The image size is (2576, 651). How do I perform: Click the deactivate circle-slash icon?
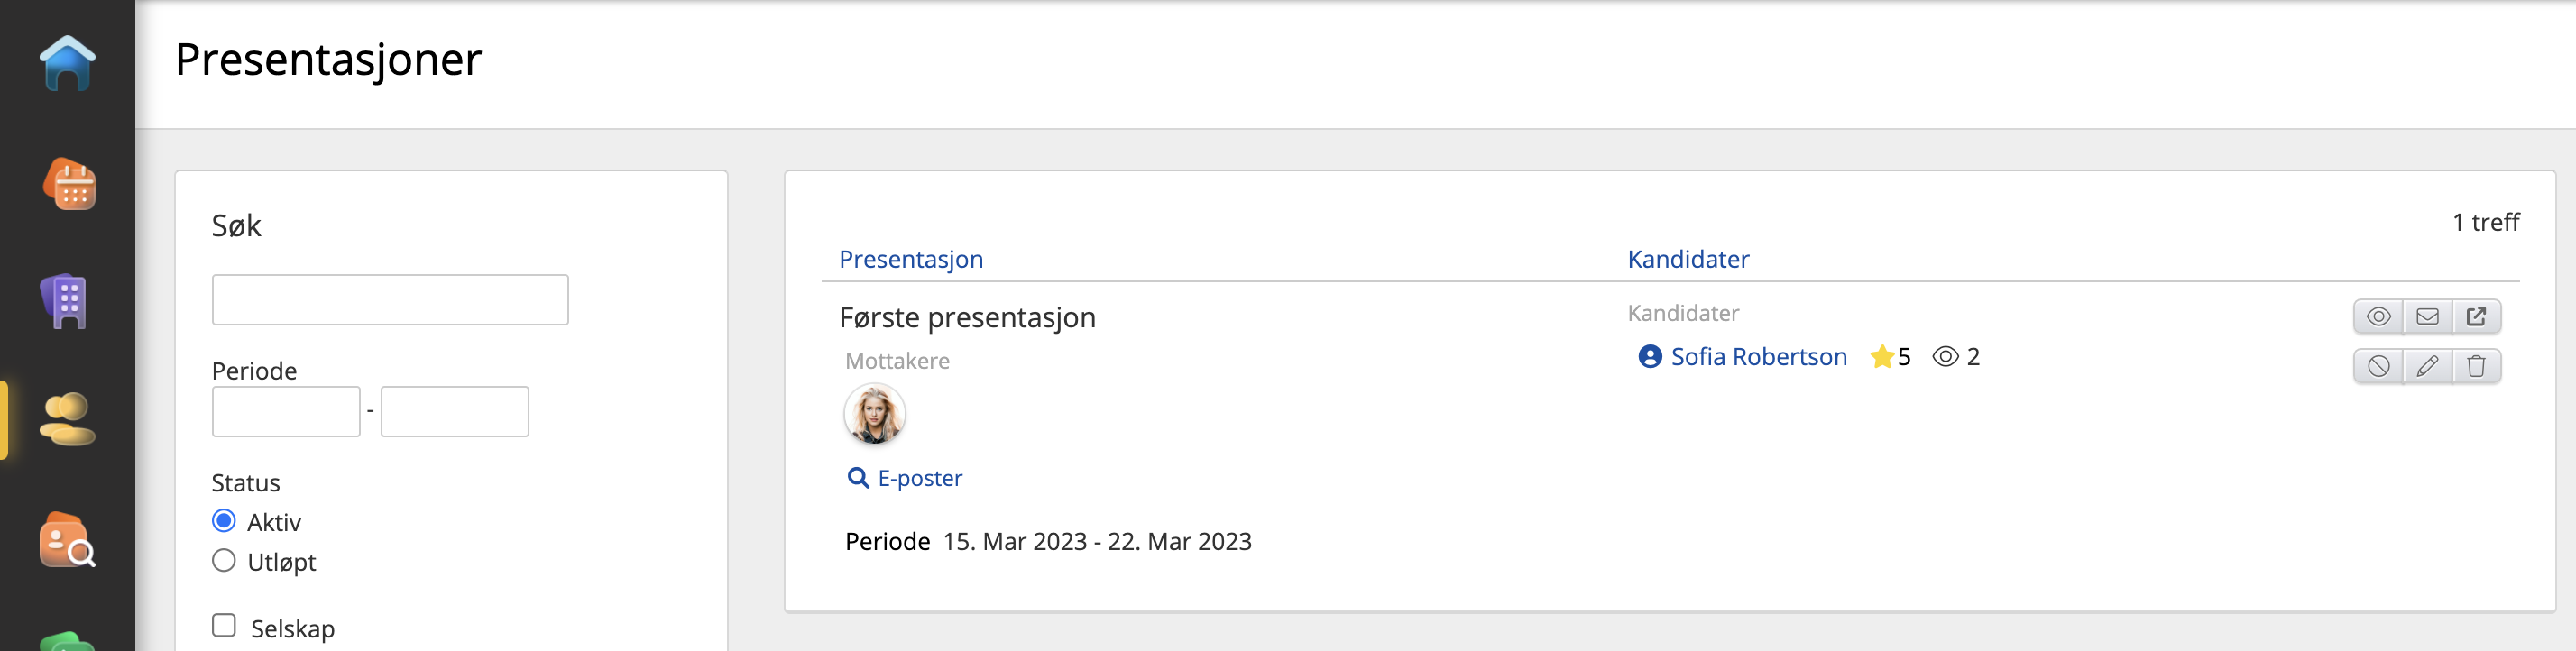pos(2378,366)
